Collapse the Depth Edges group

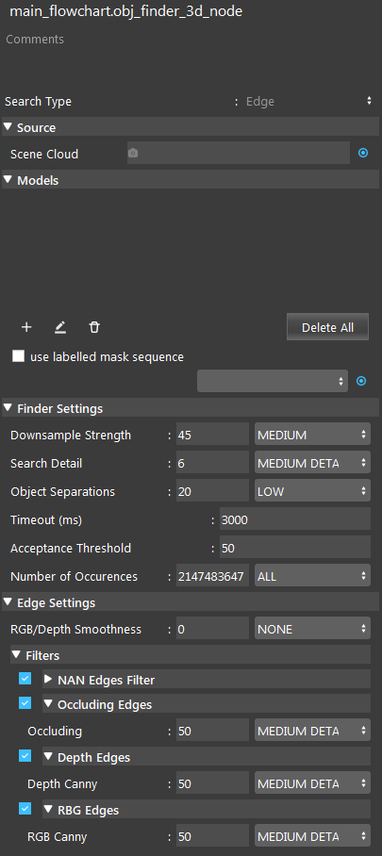pyautogui.click(x=48, y=757)
